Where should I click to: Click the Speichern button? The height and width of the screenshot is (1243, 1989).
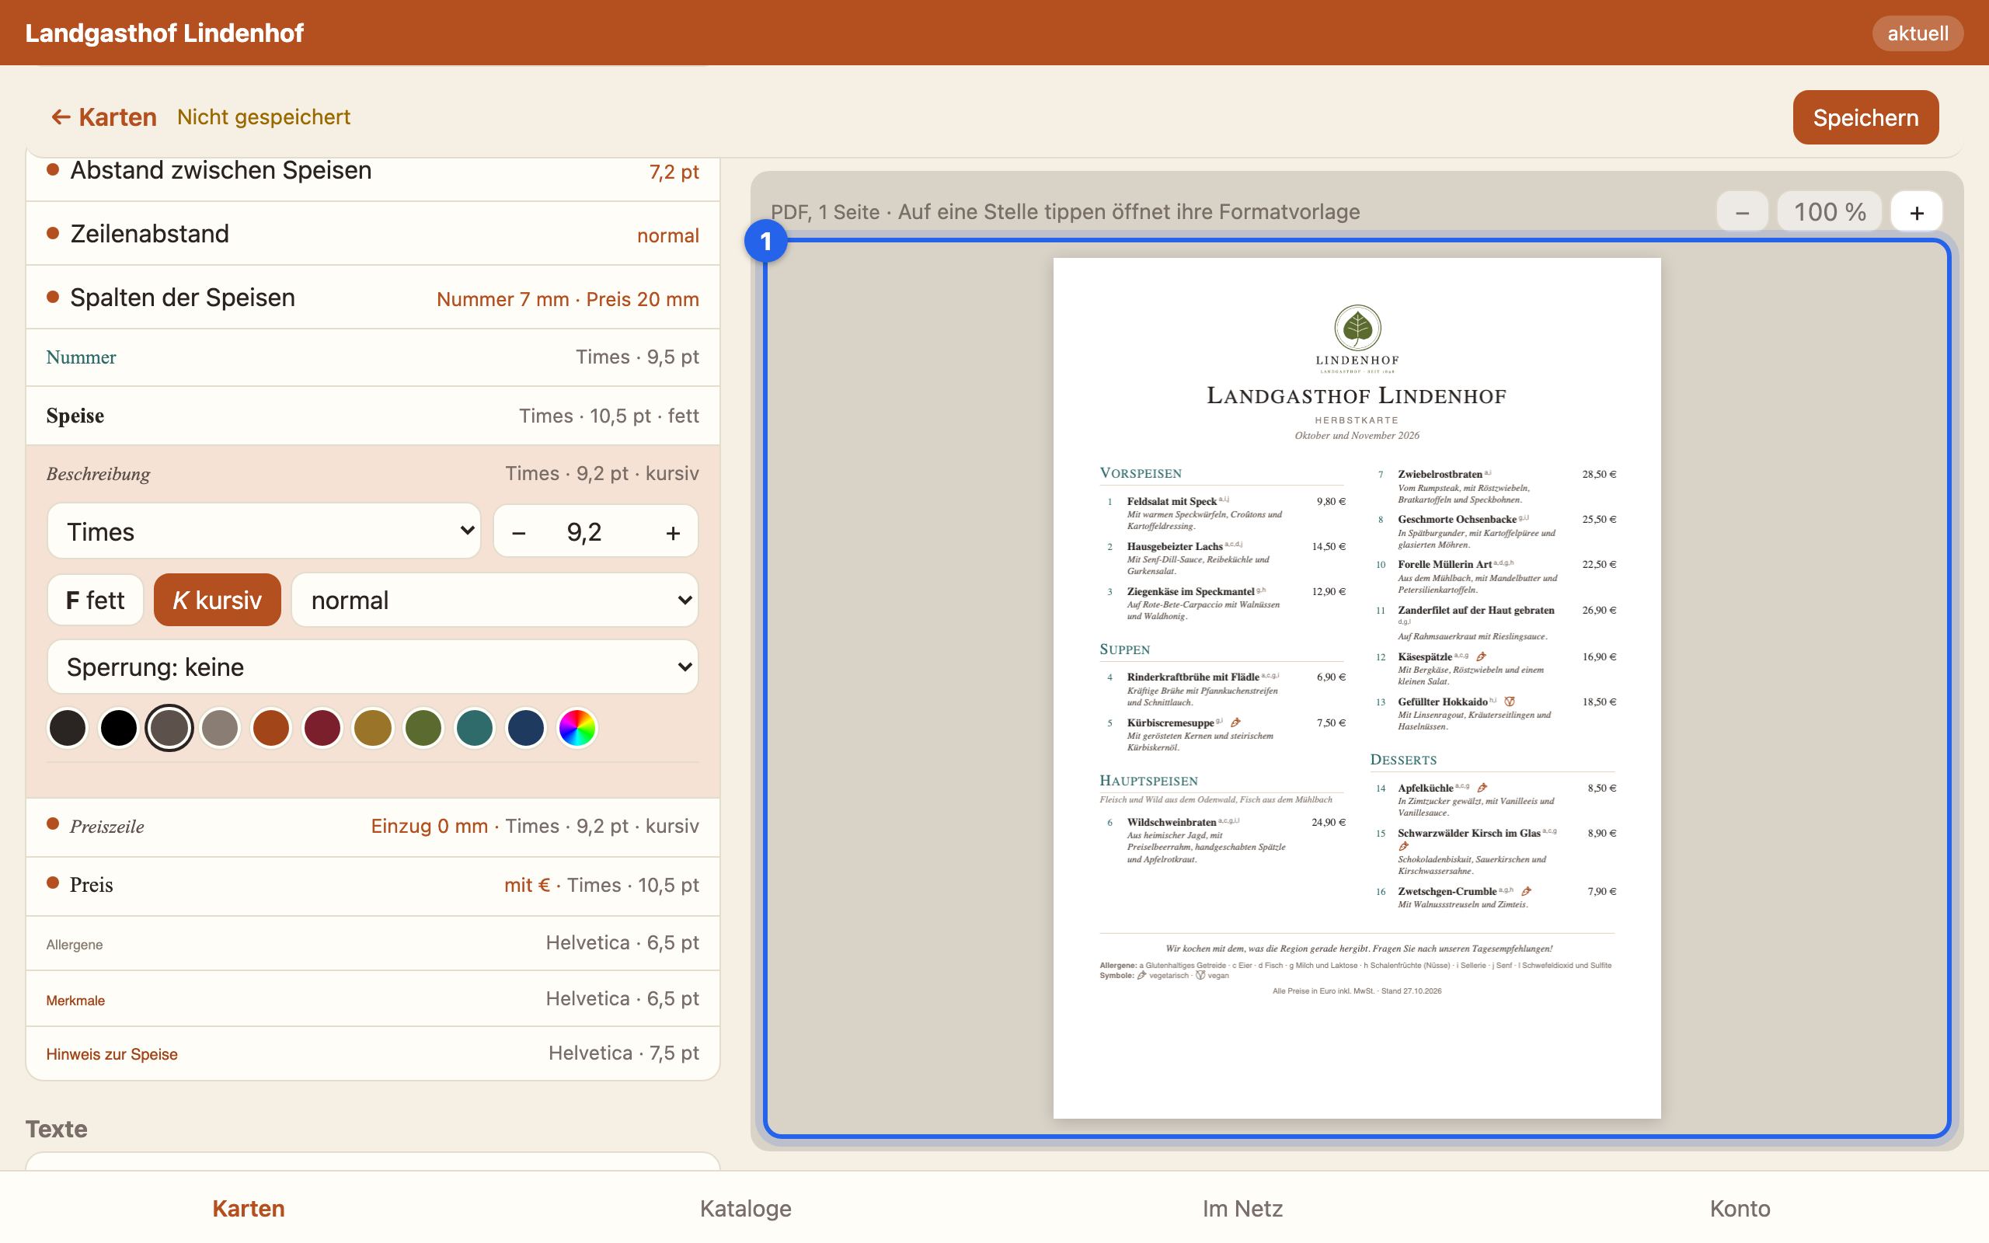coord(1865,117)
